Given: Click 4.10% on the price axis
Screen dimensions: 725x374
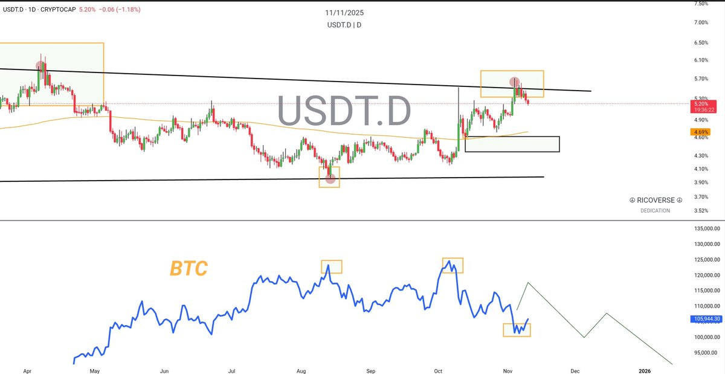Looking at the screenshot, I should (701, 169).
